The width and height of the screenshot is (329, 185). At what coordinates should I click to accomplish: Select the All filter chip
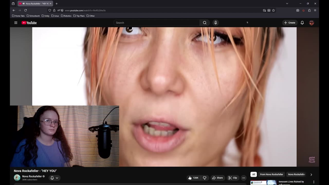pyautogui.click(x=253, y=174)
